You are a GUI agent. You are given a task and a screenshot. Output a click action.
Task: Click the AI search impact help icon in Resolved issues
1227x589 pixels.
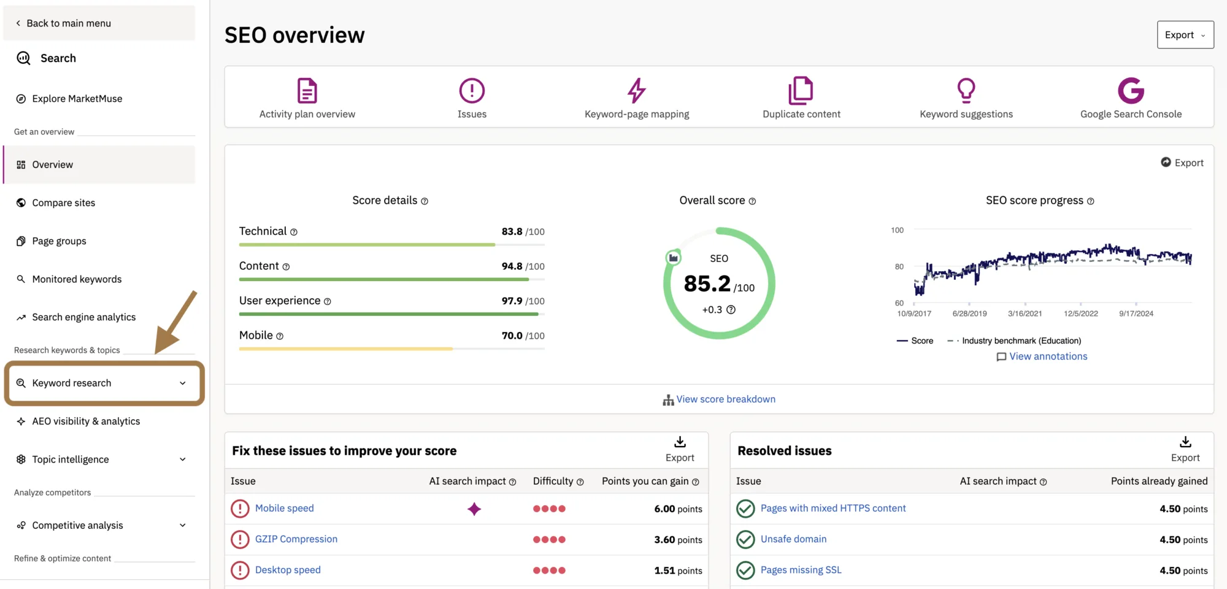coord(1043,482)
